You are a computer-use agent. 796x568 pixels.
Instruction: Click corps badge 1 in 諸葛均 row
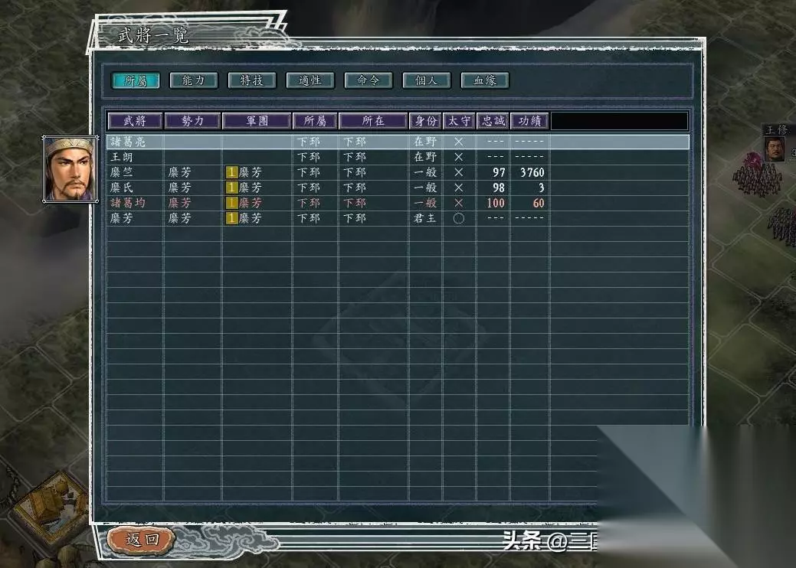coord(232,203)
